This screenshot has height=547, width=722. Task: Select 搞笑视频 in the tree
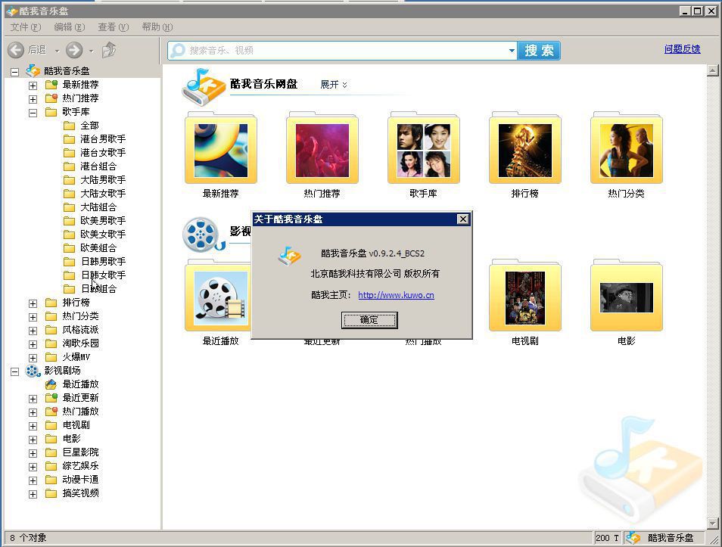click(x=80, y=493)
